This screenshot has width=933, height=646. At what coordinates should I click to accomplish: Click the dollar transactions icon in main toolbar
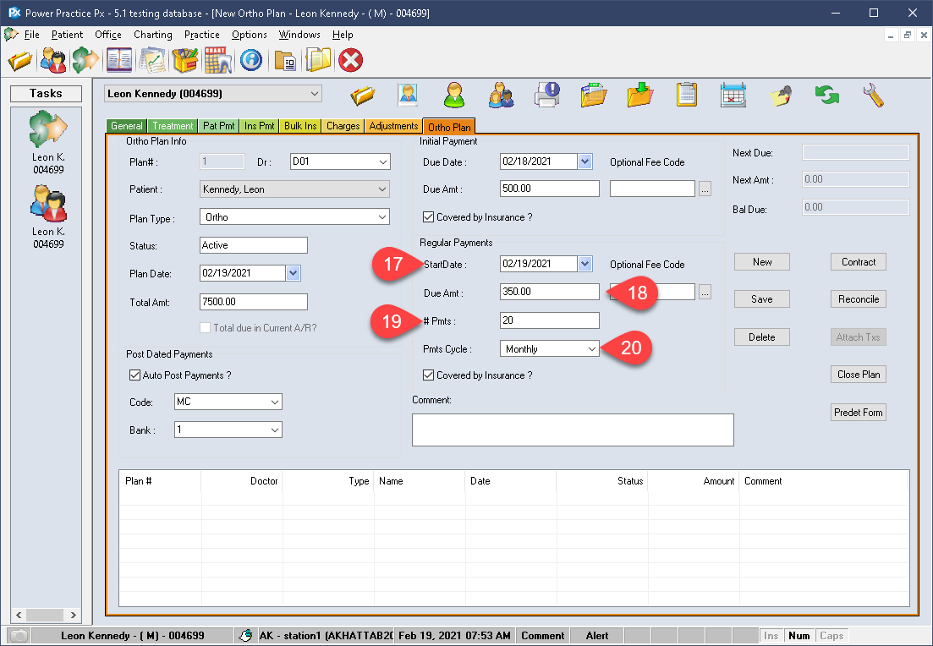point(85,60)
